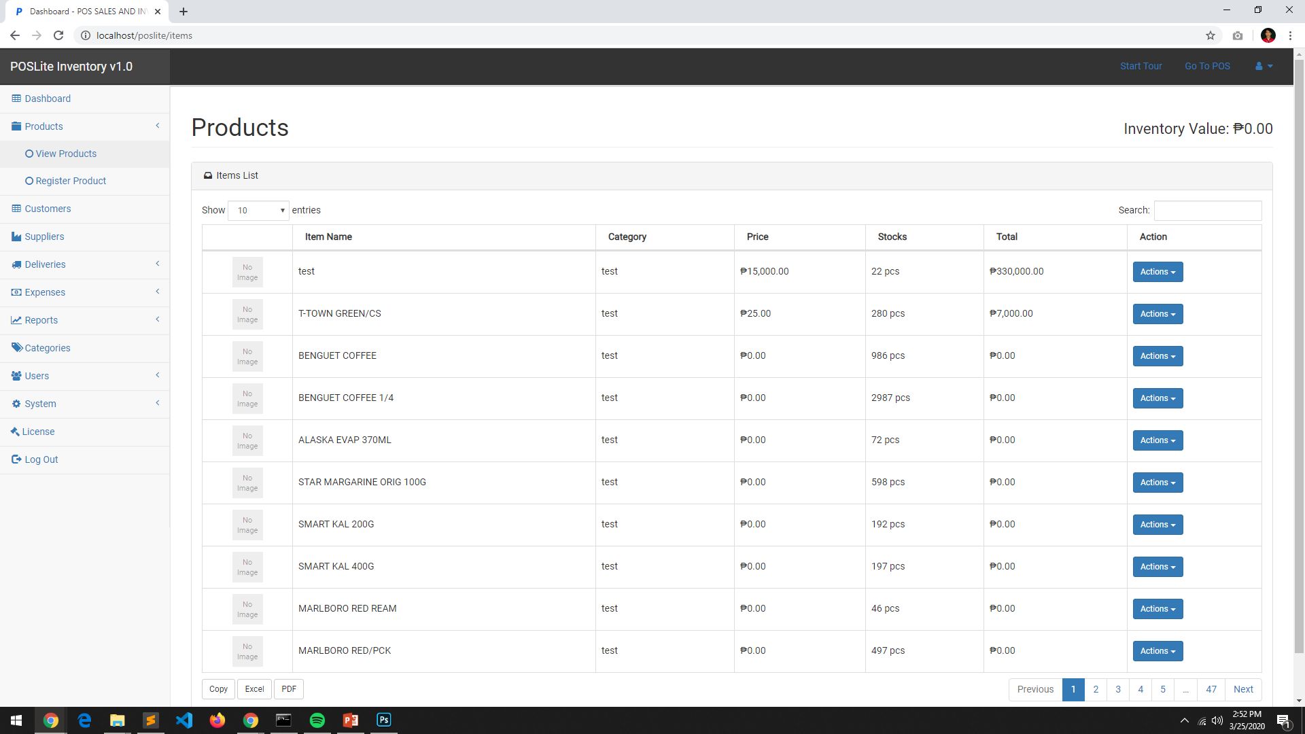Open Actions for BENGUET COFFEE 986 pcs row
This screenshot has width=1305, height=734.
tap(1158, 356)
